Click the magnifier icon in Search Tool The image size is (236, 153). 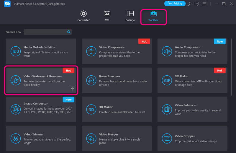point(69,32)
